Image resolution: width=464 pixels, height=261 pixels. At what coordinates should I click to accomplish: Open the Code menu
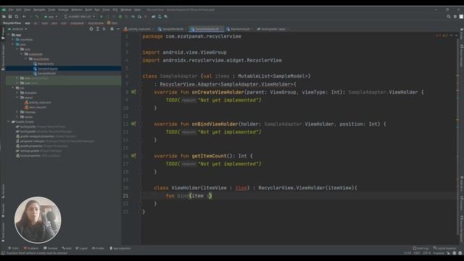[51, 9]
